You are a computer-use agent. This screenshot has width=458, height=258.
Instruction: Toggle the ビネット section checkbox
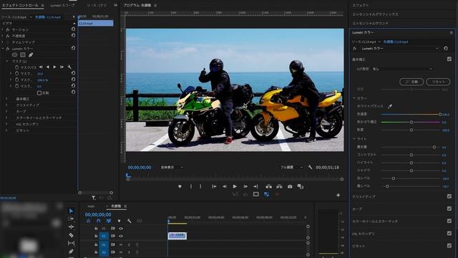coord(449,246)
